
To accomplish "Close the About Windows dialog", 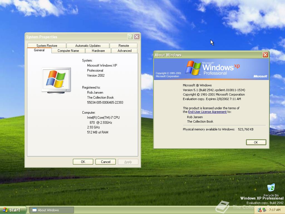I will pyautogui.click(x=265, y=55).
